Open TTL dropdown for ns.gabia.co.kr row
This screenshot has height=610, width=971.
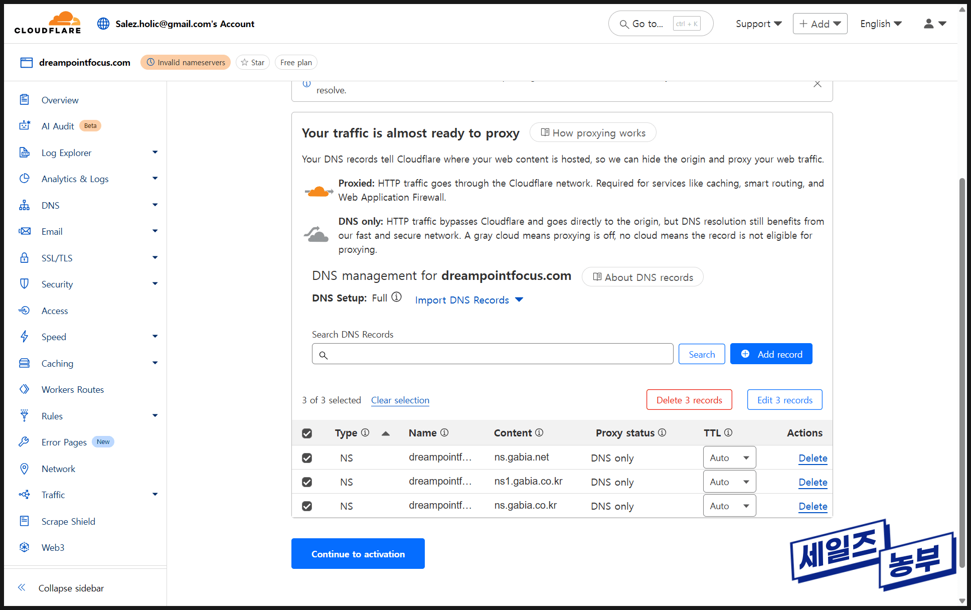(x=729, y=506)
